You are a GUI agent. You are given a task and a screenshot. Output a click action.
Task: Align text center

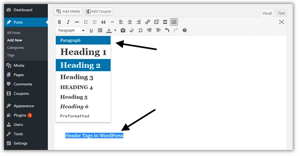(130, 22)
